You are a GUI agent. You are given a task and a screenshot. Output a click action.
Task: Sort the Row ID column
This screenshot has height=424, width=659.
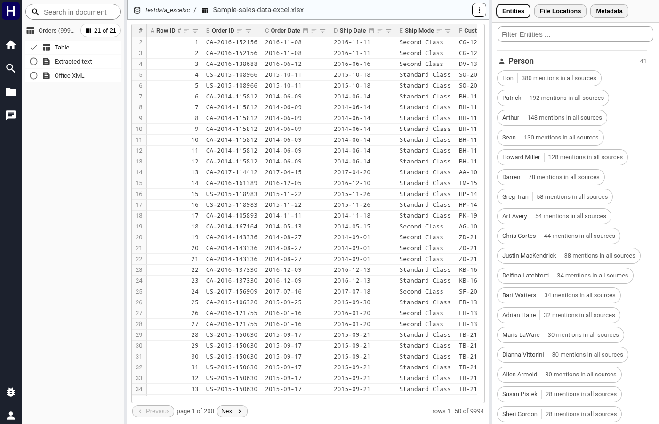186,31
